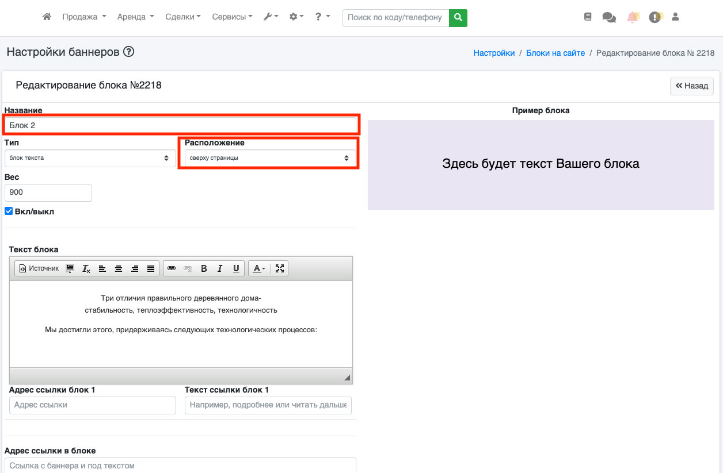
Task: Toggle the Вкл/выкл checkbox
Action: [9, 211]
